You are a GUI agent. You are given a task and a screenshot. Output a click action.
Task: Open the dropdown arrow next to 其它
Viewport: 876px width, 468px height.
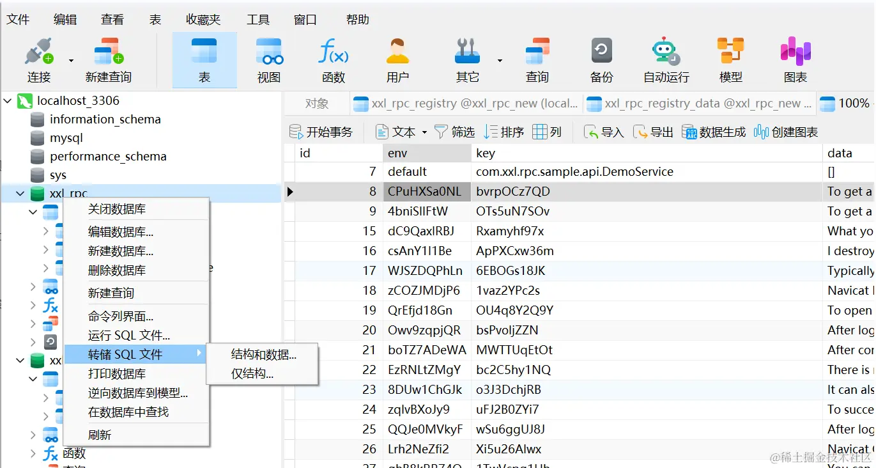click(500, 61)
